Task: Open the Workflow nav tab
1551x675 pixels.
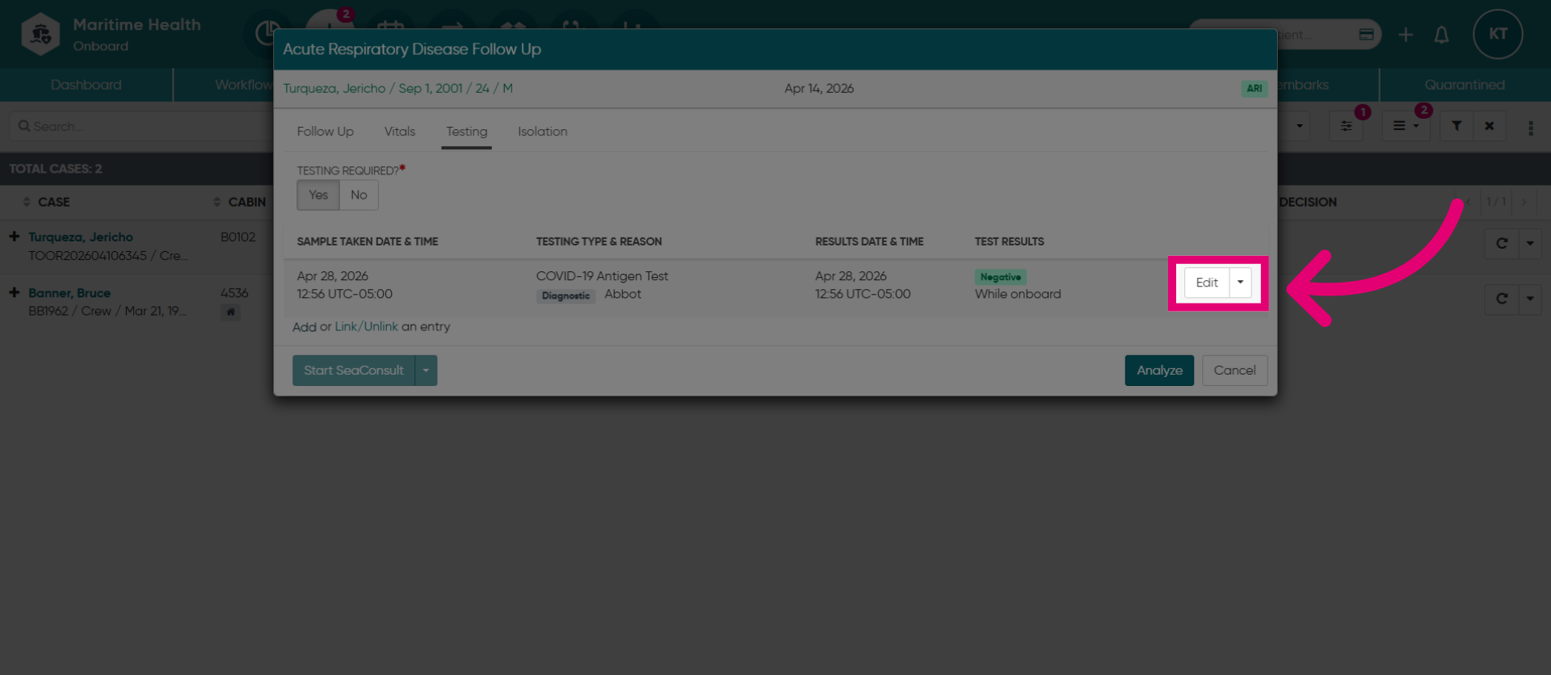Action: [242, 85]
